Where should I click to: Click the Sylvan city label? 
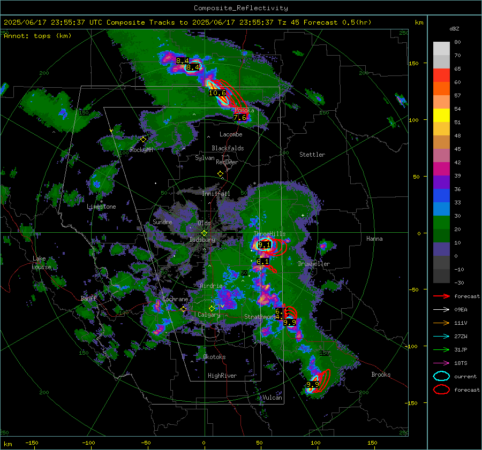tap(205, 158)
